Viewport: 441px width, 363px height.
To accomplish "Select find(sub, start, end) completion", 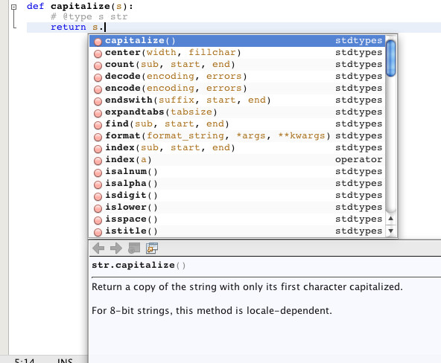I will point(237,124).
